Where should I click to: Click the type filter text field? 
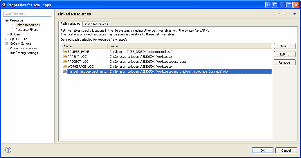(27, 14)
